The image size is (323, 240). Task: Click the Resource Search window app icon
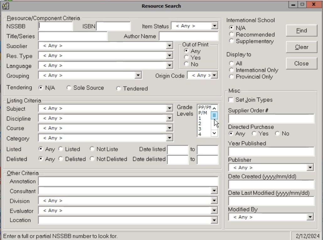point(6,6)
